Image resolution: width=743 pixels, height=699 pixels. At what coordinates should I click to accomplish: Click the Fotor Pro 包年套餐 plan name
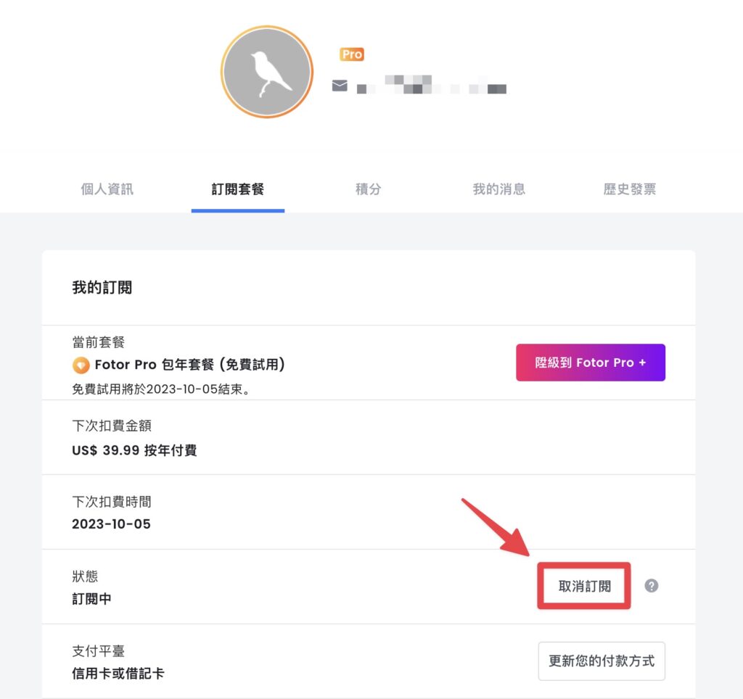tap(189, 364)
